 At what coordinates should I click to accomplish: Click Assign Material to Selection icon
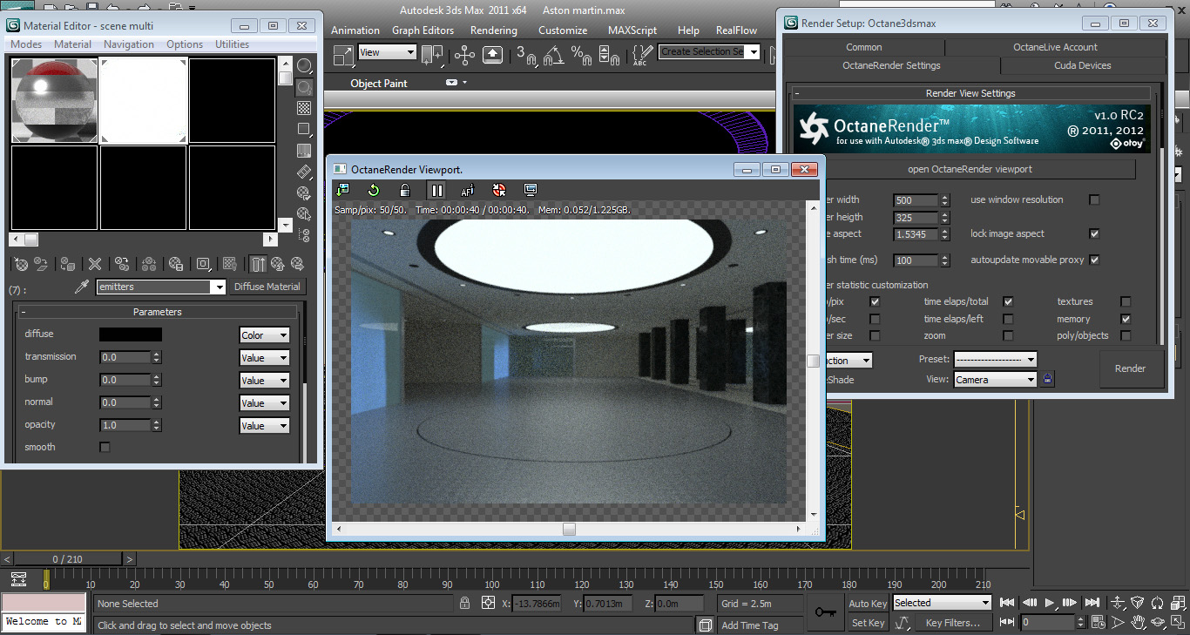click(x=68, y=264)
